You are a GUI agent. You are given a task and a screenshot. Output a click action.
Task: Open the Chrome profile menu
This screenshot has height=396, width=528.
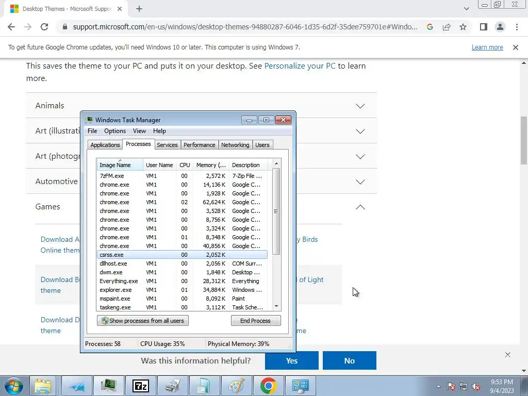(x=500, y=27)
